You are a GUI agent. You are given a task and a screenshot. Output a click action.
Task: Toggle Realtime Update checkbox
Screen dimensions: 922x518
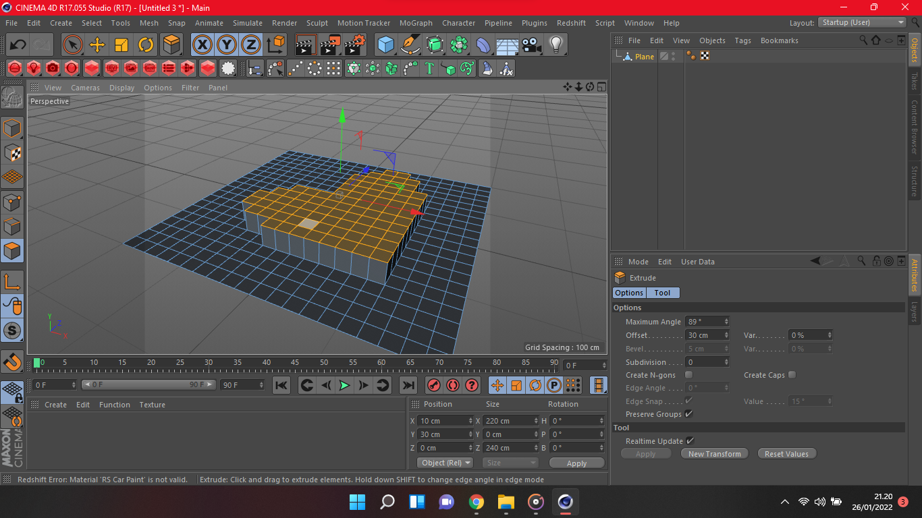[690, 441]
